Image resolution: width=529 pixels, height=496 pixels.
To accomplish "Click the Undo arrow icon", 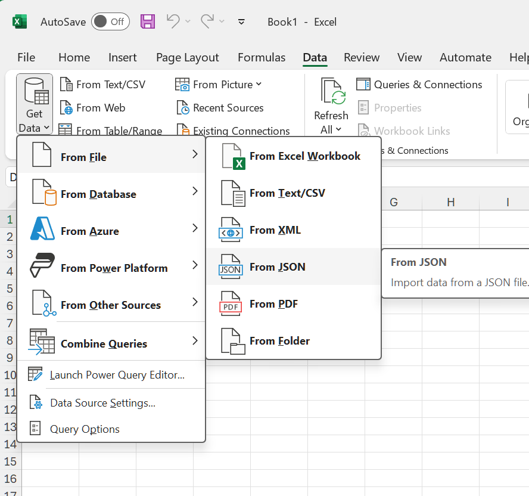I will [x=173, y=21].
